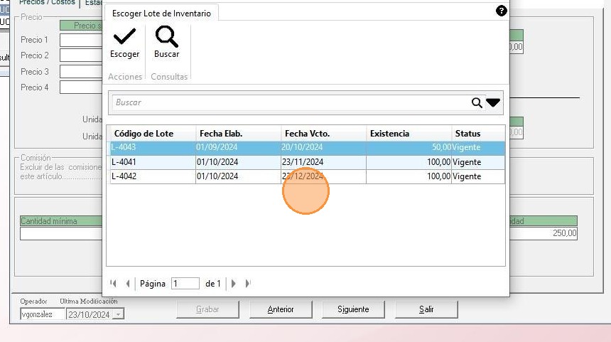The image size is (611, 342).
Task: Click the 50,00 existencia cell
Action: point(409,147)
